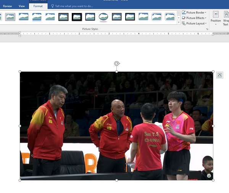Open the Review ribbon tab
The width and height of the screenshot is (229, 193).
click(x=8, y=6)
